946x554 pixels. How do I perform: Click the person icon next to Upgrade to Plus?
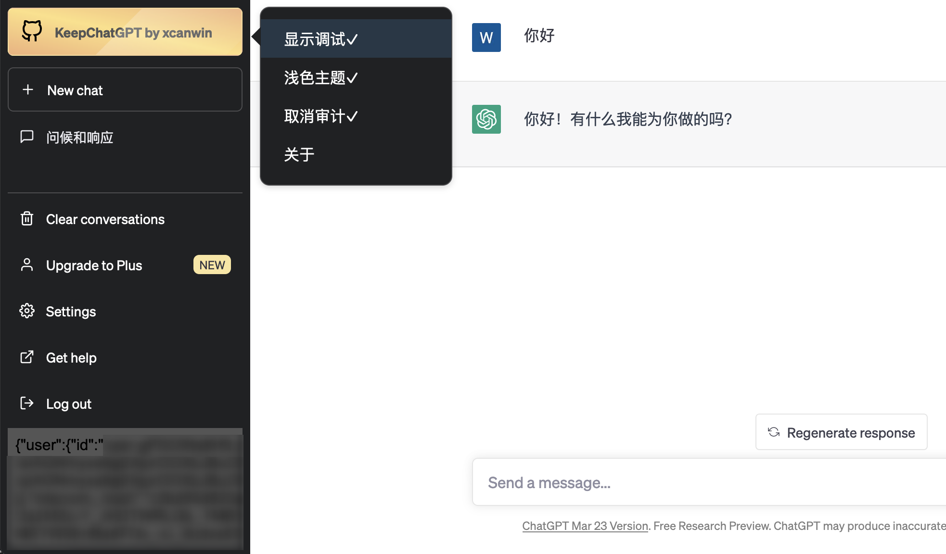tap(27, 265)
